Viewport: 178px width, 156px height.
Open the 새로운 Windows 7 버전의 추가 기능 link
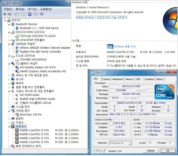click(x=101, y=17)
